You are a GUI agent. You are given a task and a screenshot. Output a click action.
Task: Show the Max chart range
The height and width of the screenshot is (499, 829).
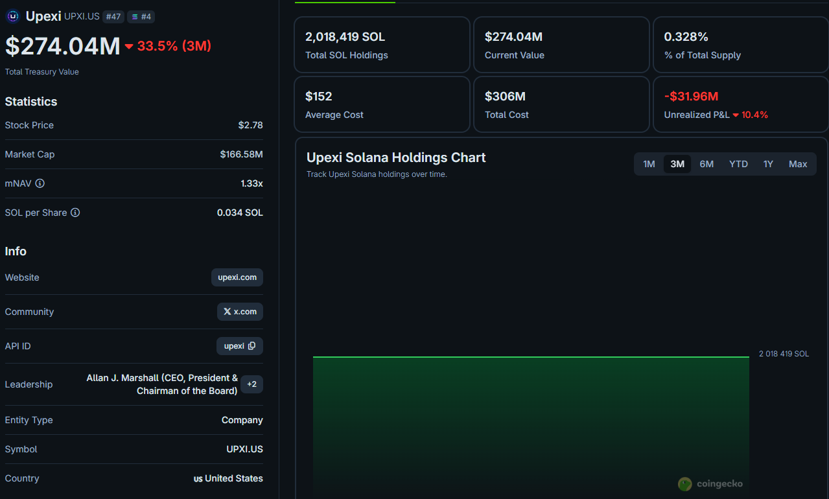click(x=798, y=164)
